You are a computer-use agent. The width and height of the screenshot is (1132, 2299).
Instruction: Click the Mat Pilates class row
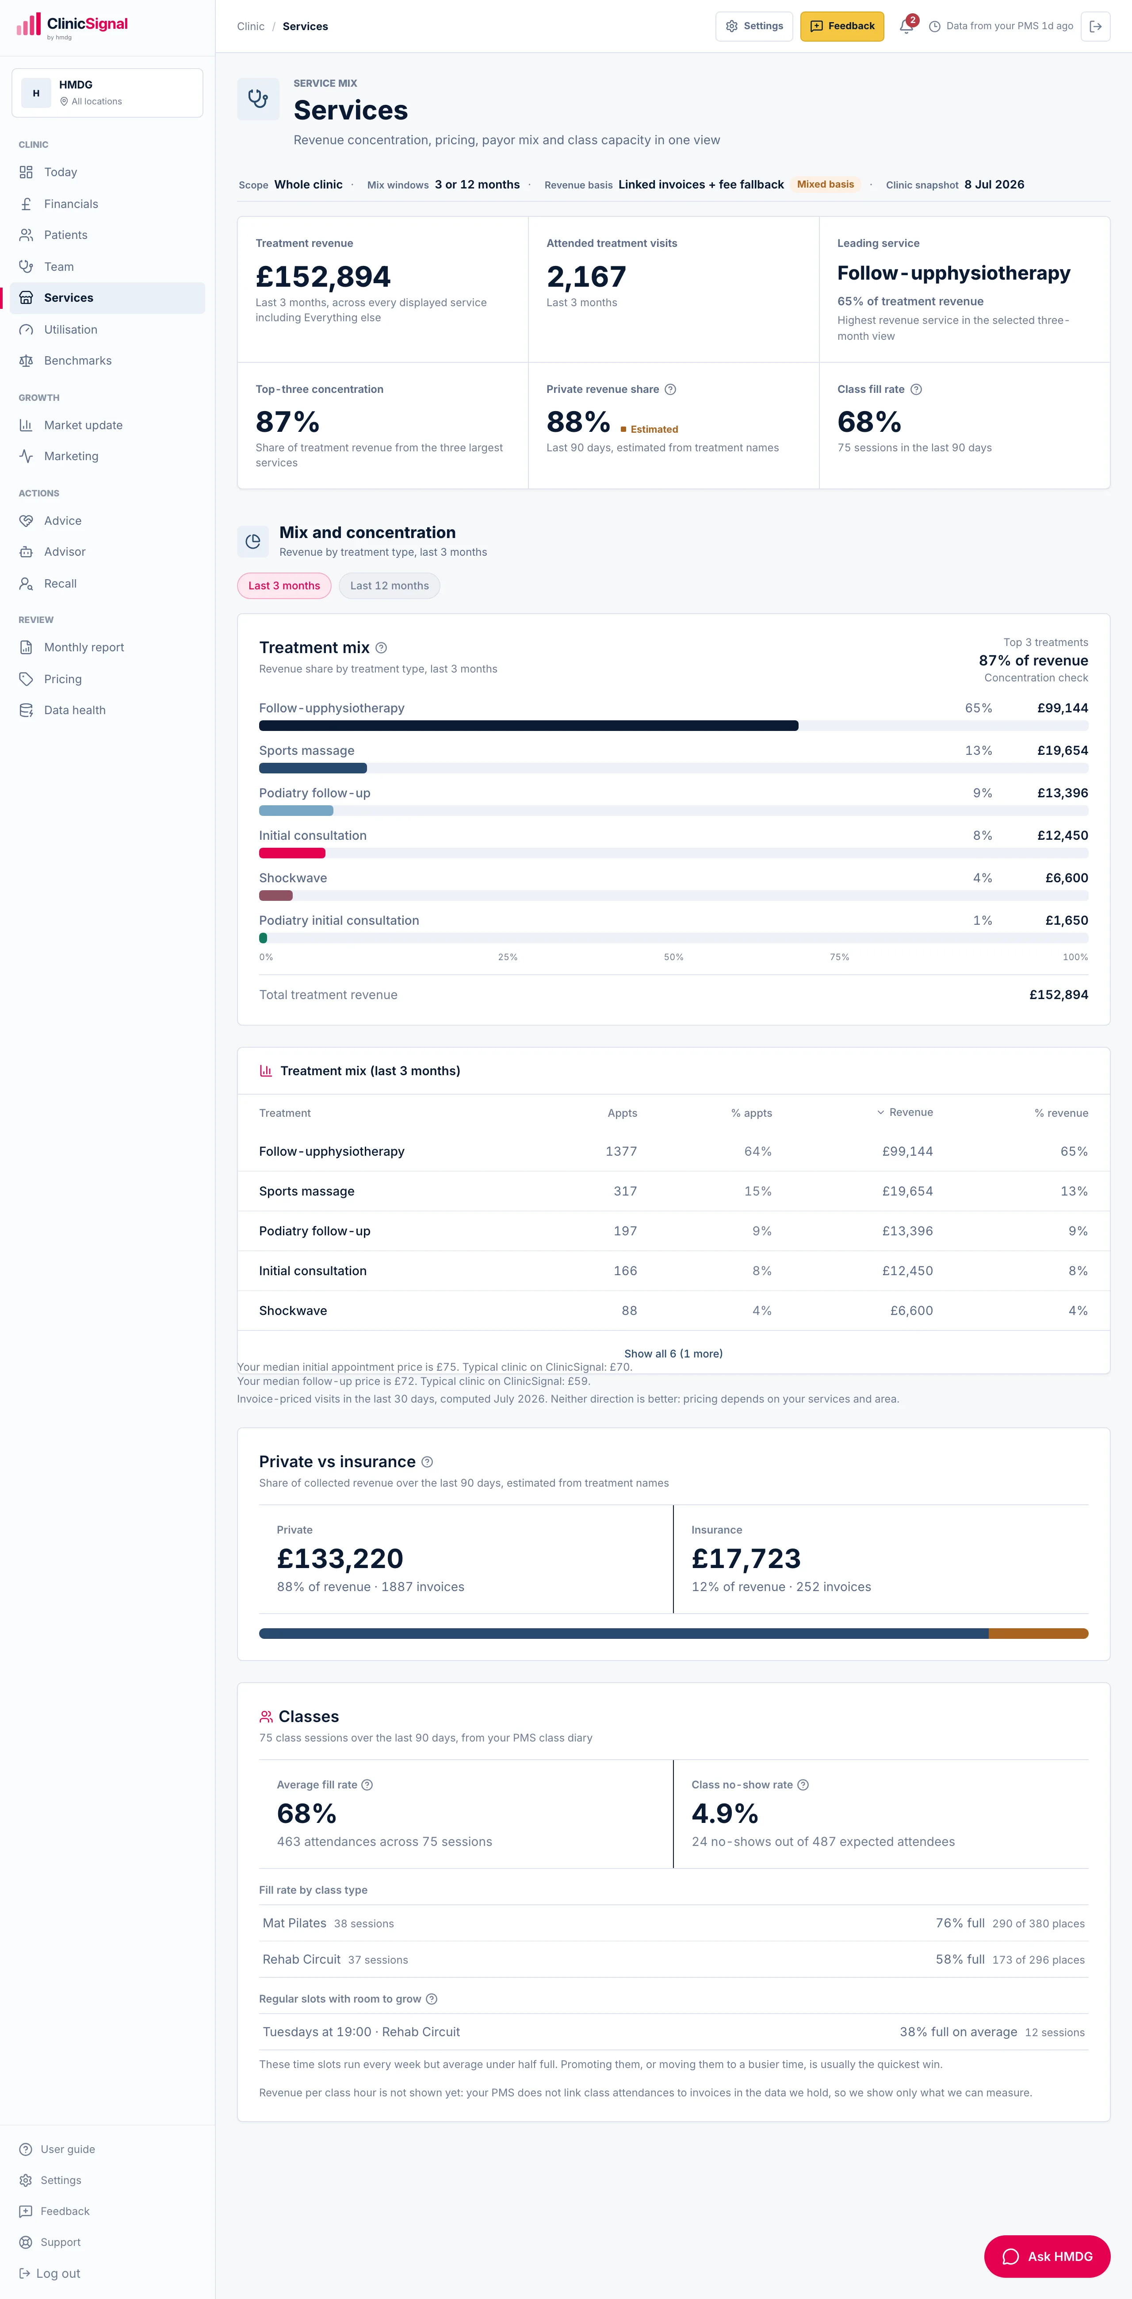tap(673, 1923)
